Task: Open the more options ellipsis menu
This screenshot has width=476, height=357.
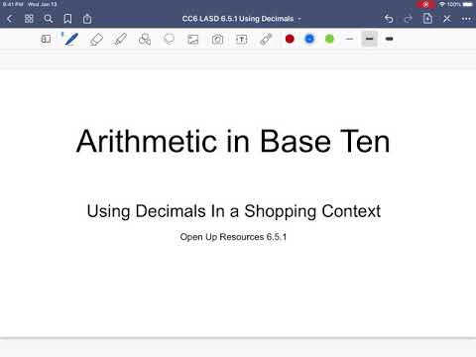Action: pos(466,19)
